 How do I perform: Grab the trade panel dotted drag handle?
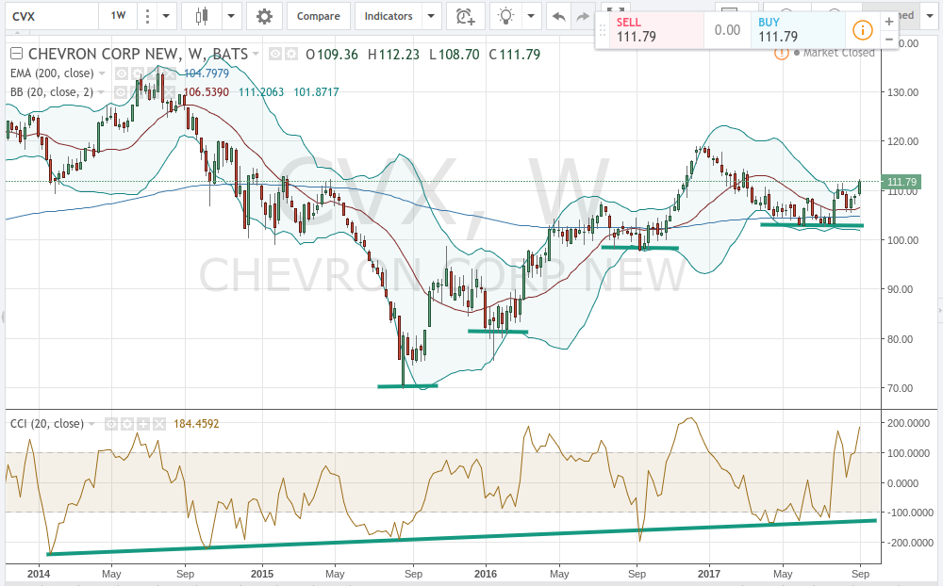click(604, 30)
